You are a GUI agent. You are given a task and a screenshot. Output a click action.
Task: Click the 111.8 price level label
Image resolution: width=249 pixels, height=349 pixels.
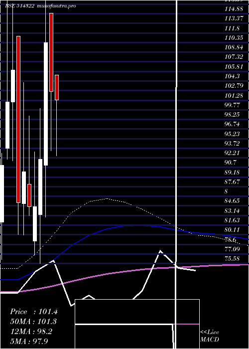coord(232,28)
